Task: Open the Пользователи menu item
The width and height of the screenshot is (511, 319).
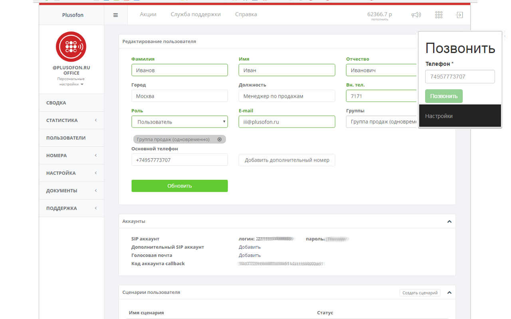Action: point(71,138)
